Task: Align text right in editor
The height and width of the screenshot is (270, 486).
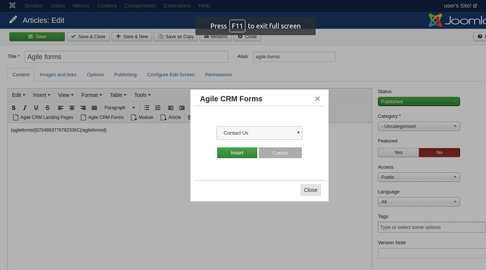Action: [83, 107]
